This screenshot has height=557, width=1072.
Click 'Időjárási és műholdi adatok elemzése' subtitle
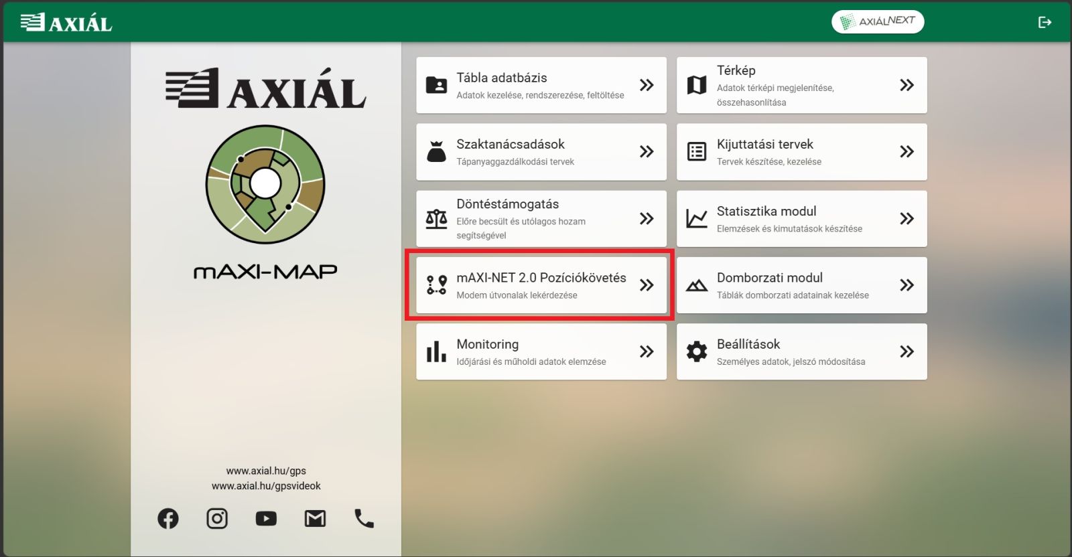[x=531, y=362]
